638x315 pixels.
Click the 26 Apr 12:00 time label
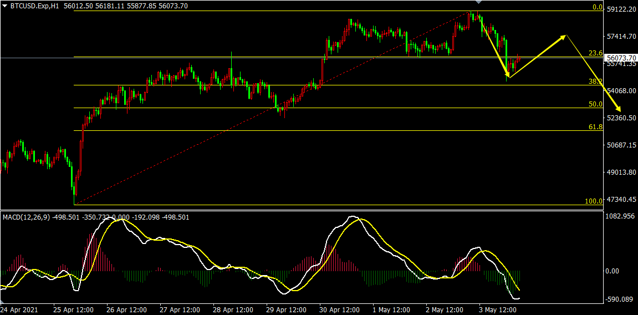pos(126,309)
